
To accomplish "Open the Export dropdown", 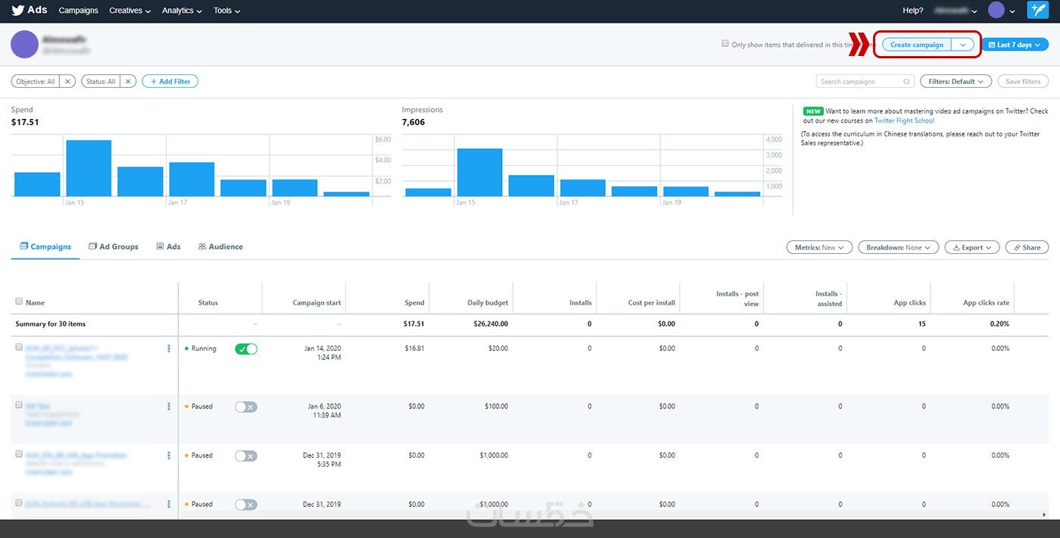I will click(972, 247).
